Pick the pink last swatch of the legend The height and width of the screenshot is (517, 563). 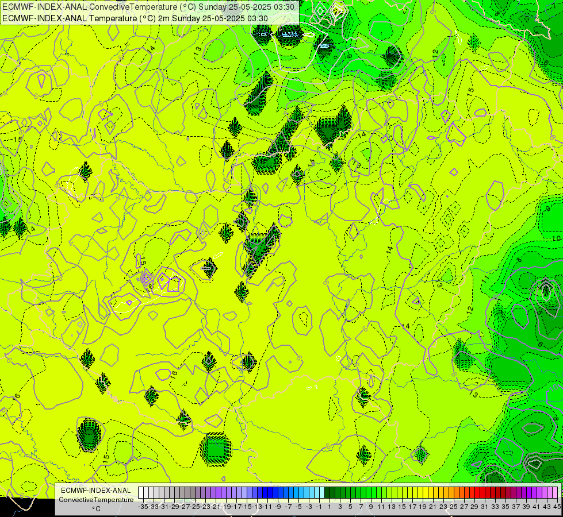point(555,492)
